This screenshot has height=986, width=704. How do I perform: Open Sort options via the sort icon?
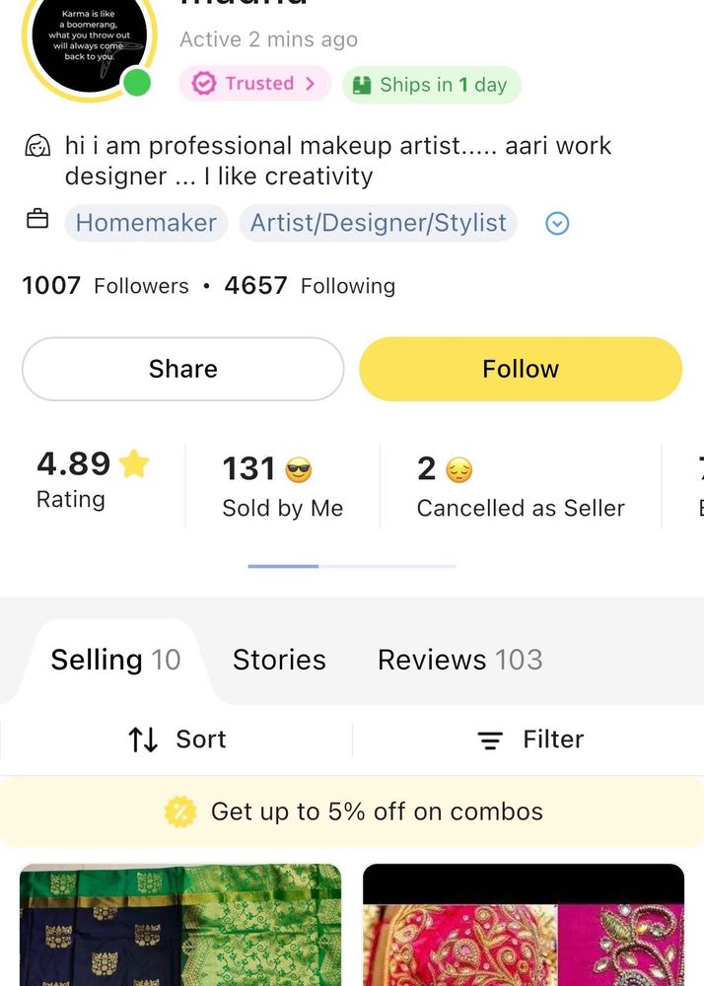pos(144,739)
